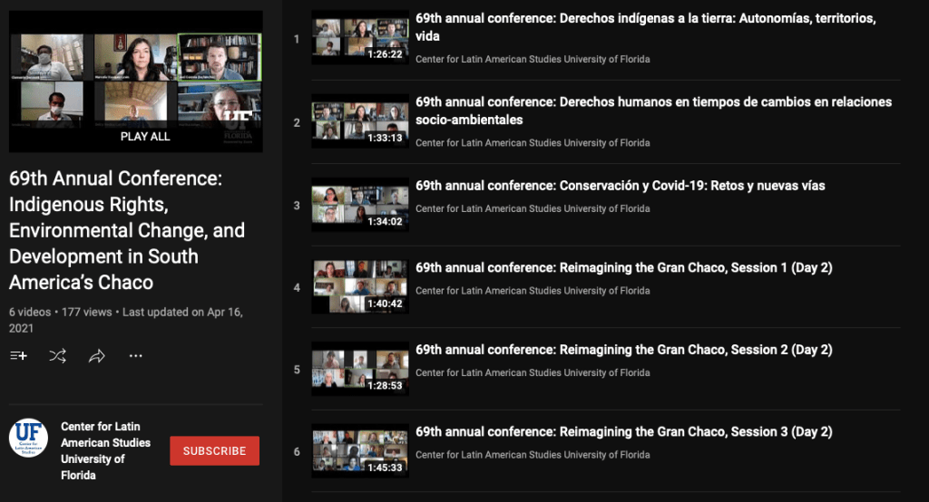The image size is (929, 502).
Task: Click the save playlist icon
Action: coord(18,356)
